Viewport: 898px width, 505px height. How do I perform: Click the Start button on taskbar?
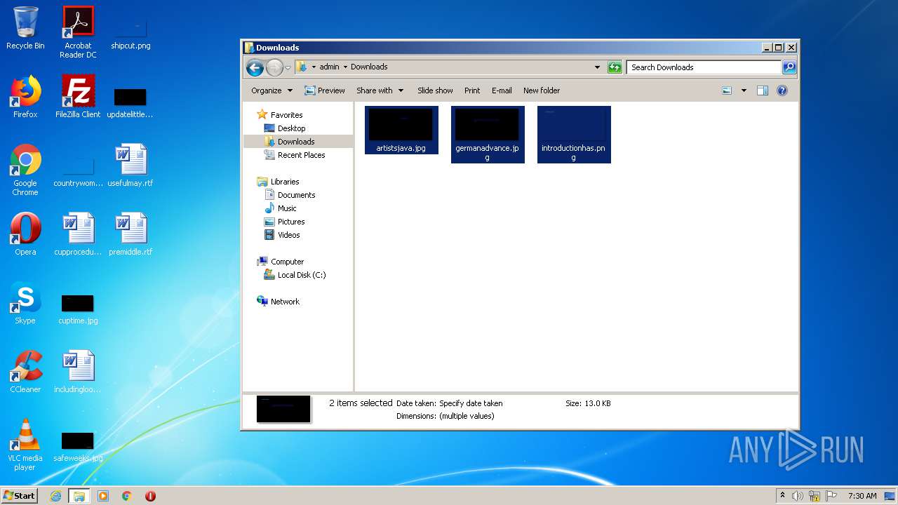pos(19,495)
